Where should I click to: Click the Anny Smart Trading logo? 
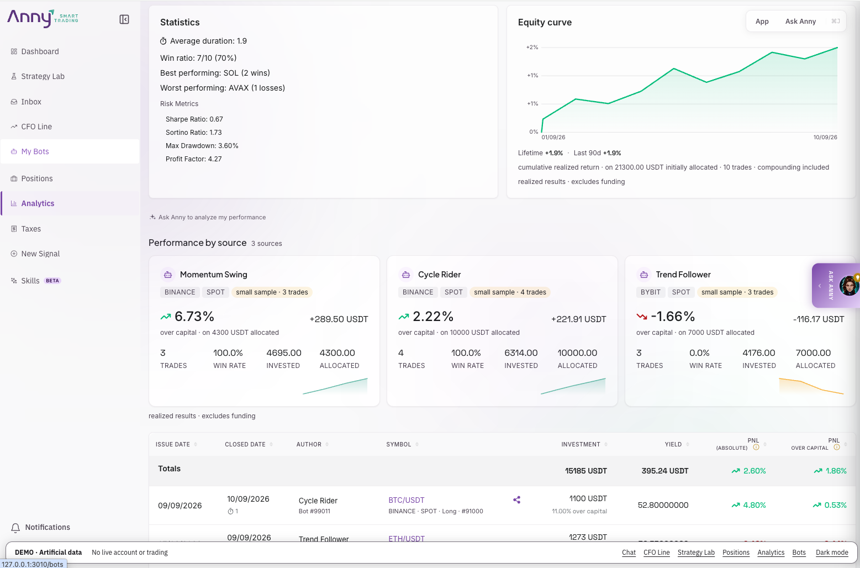coord(43,19)
